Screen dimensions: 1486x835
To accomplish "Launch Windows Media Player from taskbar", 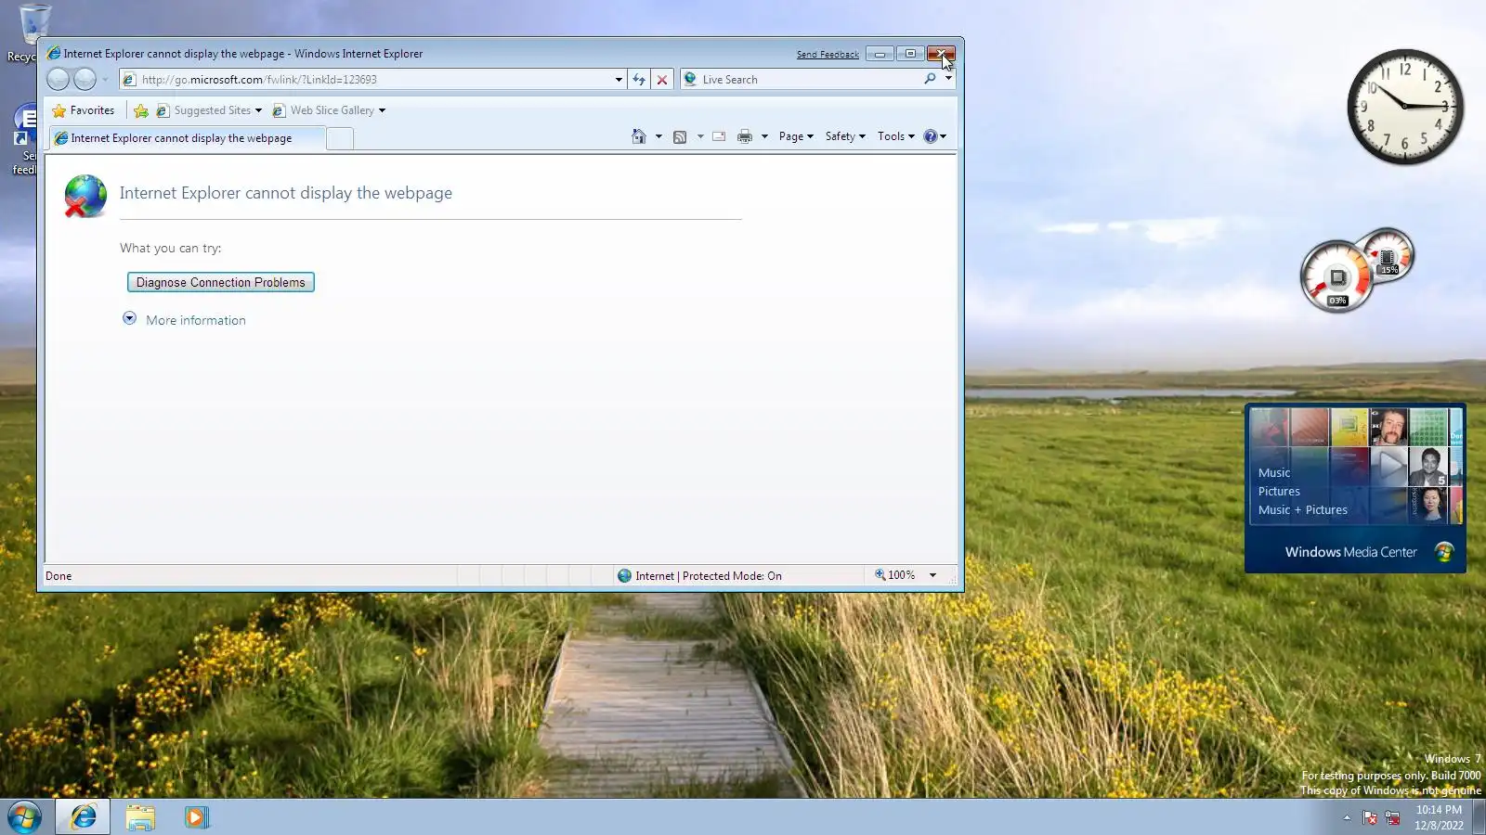I will pyautogui.click(x=196, y=817).
